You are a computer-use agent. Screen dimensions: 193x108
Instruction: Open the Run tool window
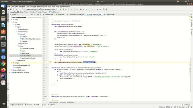point(43,105)
